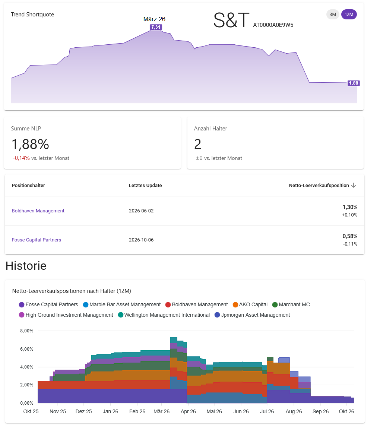The image size is (380, 433).
Task: Toggle Marble Bar Asset Management legend swatch
Action: 86,304
